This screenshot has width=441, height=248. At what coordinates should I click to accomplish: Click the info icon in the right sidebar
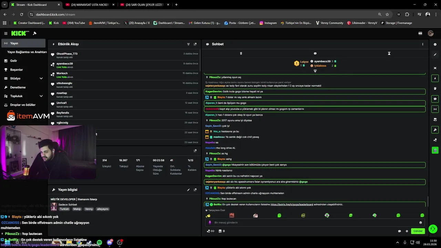pos(435,44)
